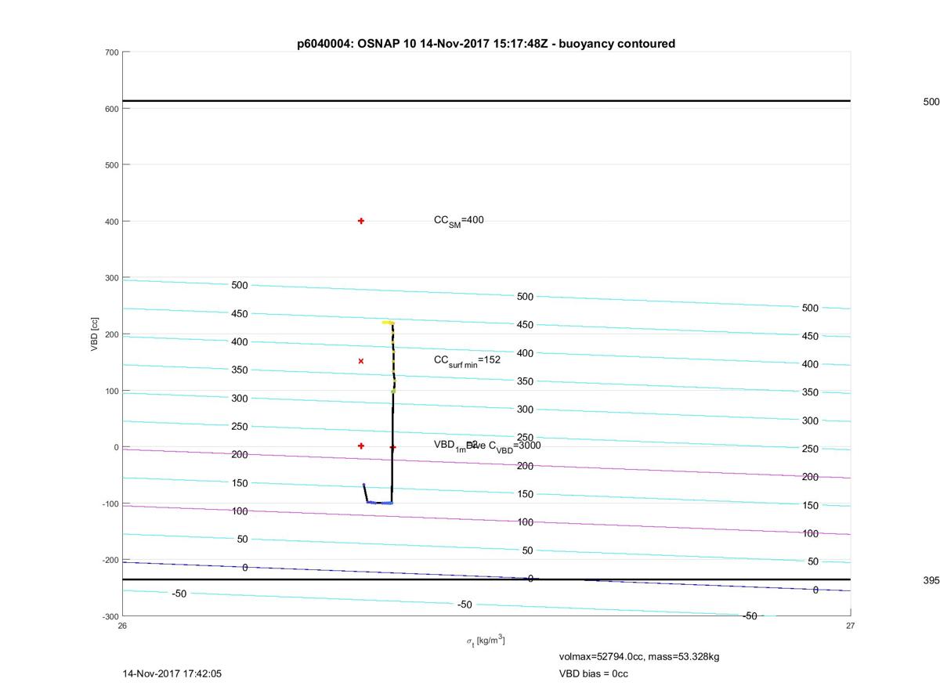Click the "VBD [cc]" y-axis label
Image resolution: width=940 pixels, height=693 pixels.
click(95, 334)
